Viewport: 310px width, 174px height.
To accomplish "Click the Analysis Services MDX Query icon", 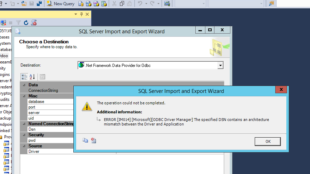I will 88,3.
